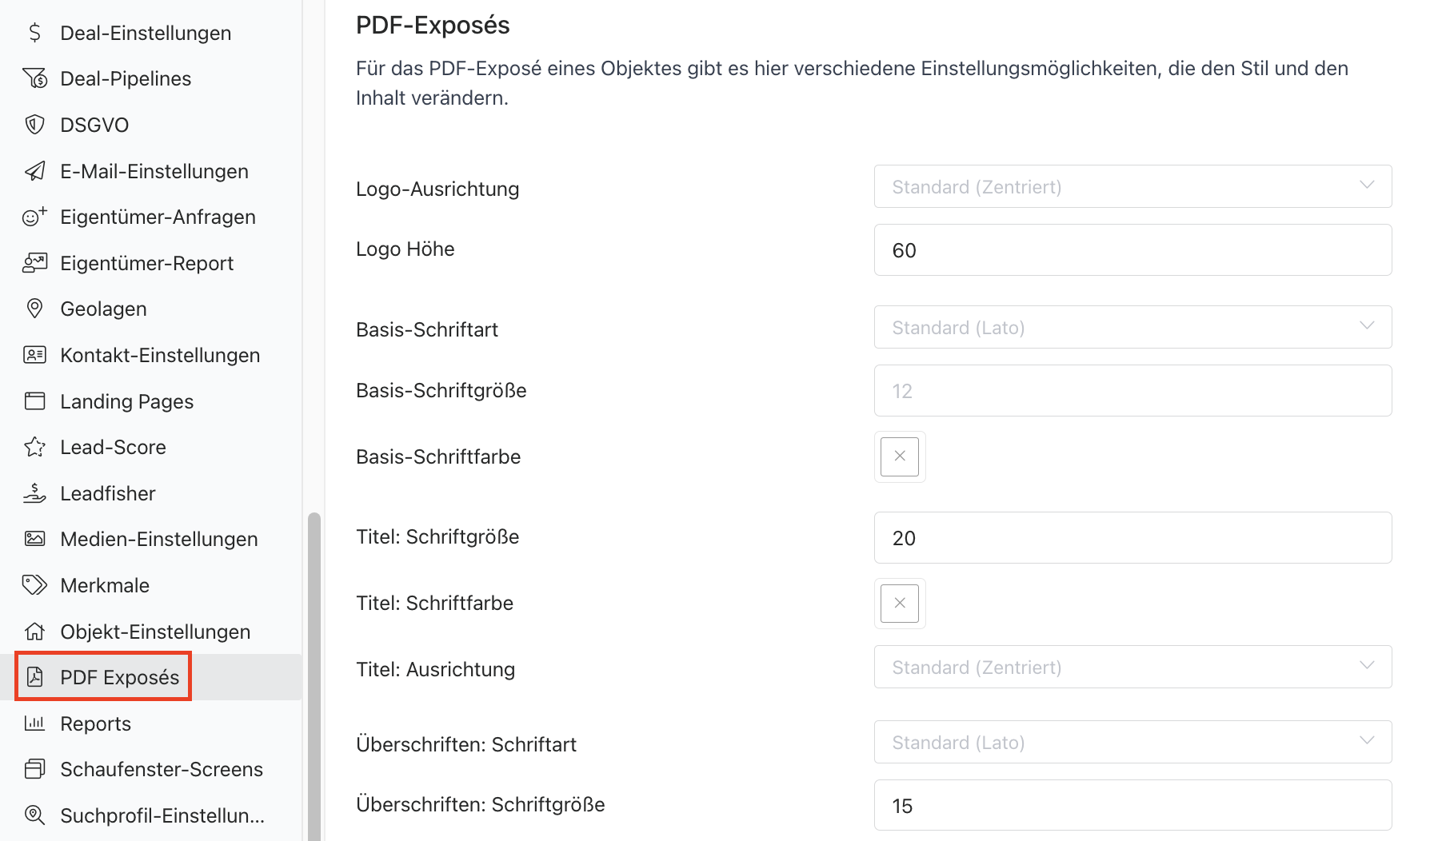The image size is (1438, 841).
Task: Click the house icon for Objekt-Einstellungen
Action: [34, 632]
